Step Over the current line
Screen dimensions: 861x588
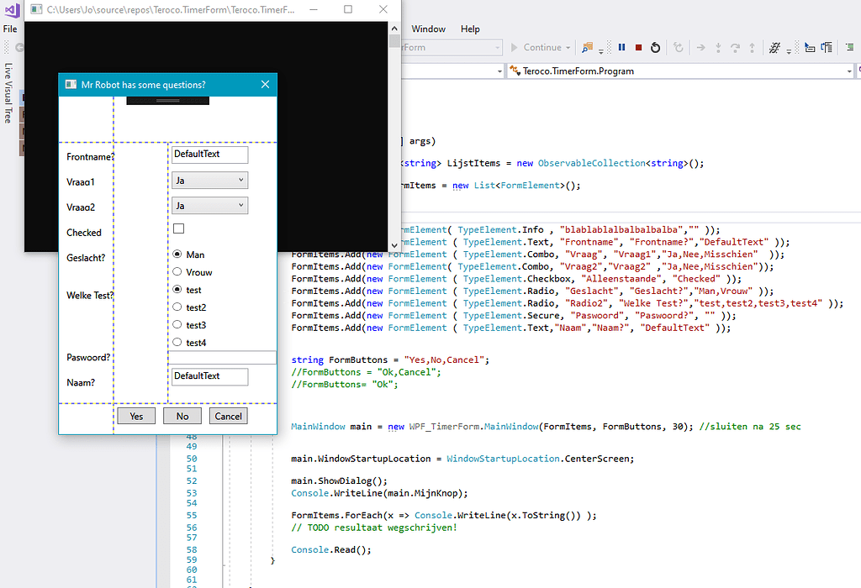click(x=735, y=48)
